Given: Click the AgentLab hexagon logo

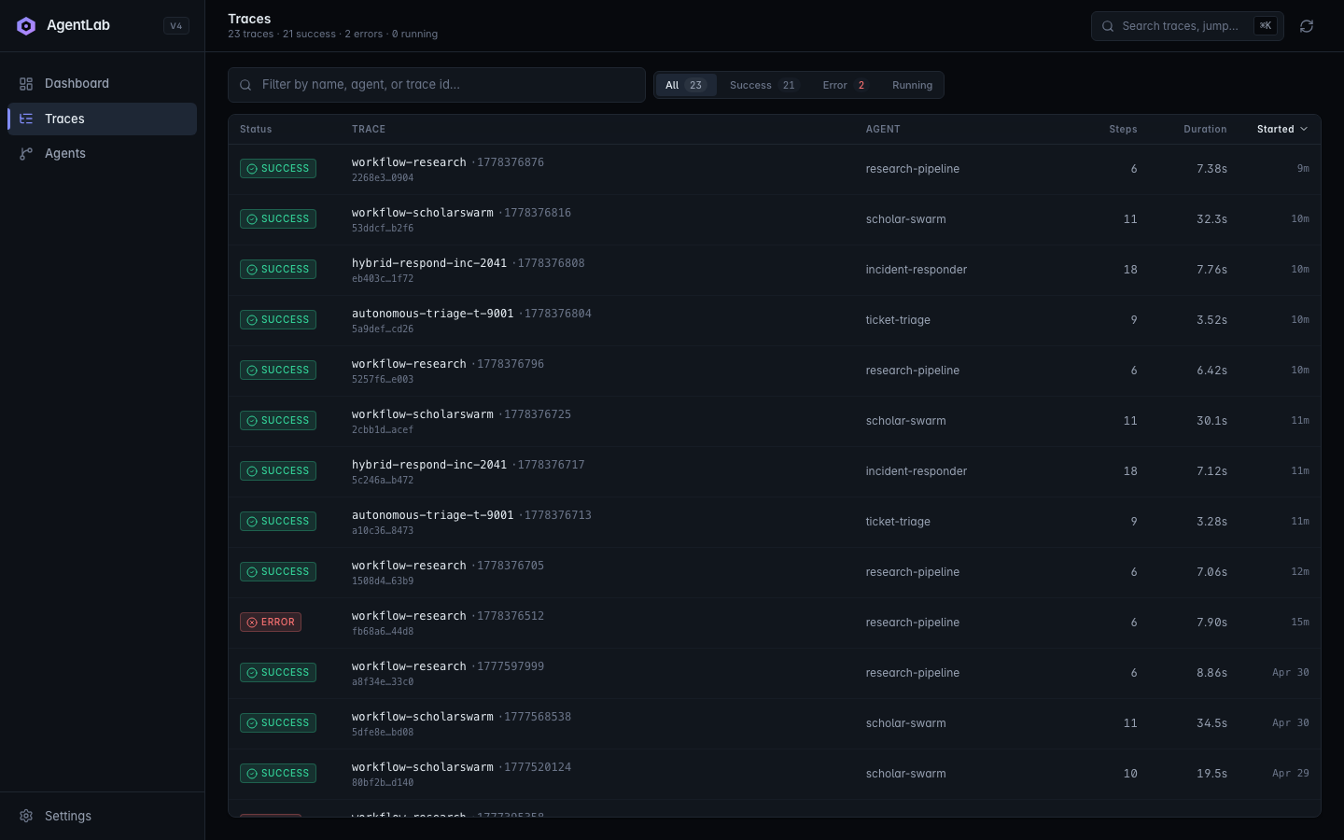Looking at the screenshot, I should 26,26.
